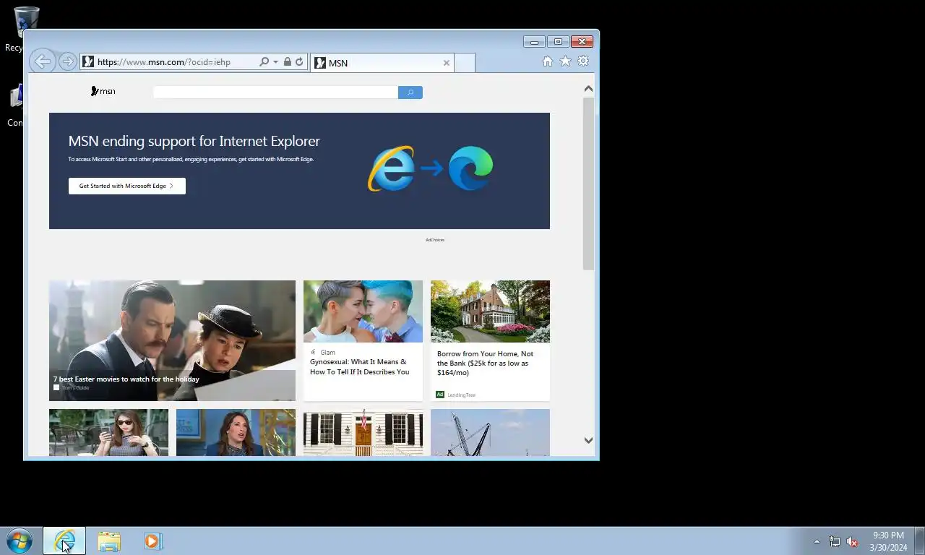Click the browser Forward arrow button
This screenshot has width=925, height=555.
click(67, 61)
